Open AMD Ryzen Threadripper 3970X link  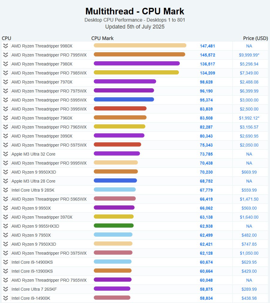click(42, 217)
